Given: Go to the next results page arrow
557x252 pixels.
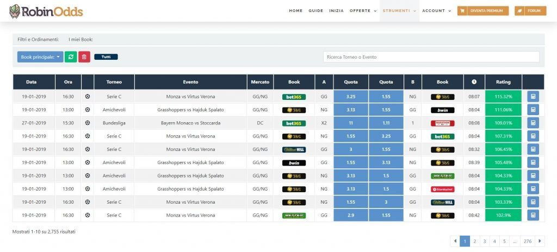Looking at the screenshot, I should (x=540, y=241).
